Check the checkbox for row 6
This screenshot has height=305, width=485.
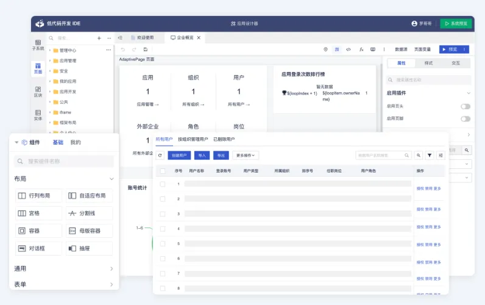163,259
